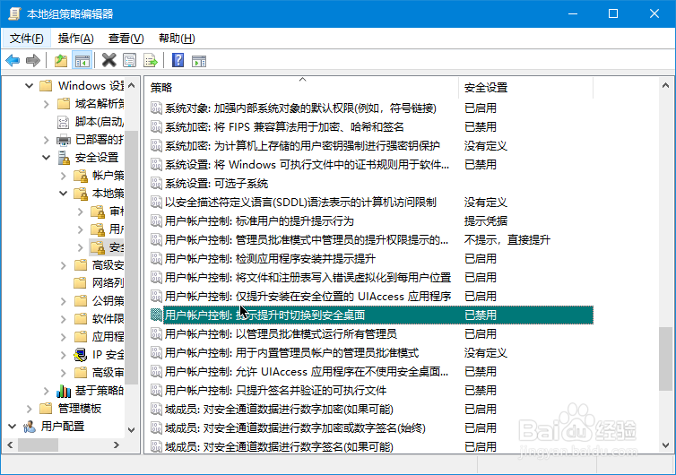Image resolution: width=676 pixels, height=475 pixels.
Task: Click the bar chart icon for 基于策略的
Action: click(64, 391)
